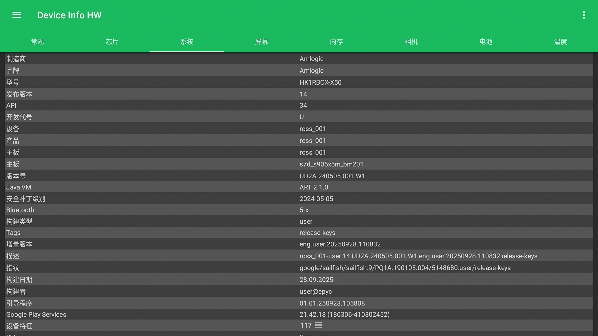Image resolution: width=598 pixels, height=336 pixels.
Task: Click the 构建类型 row label
Action: [19, 222]
